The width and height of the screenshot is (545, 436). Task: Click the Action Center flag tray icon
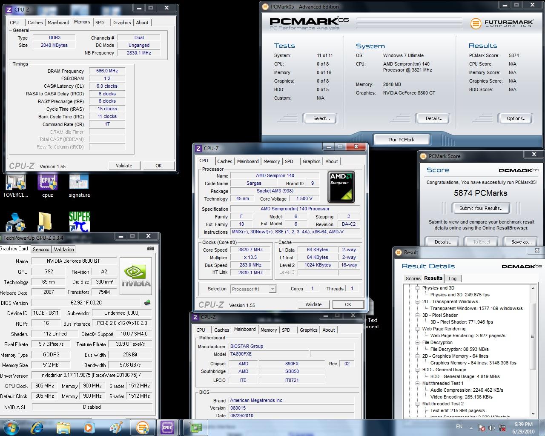click(482, 427)
